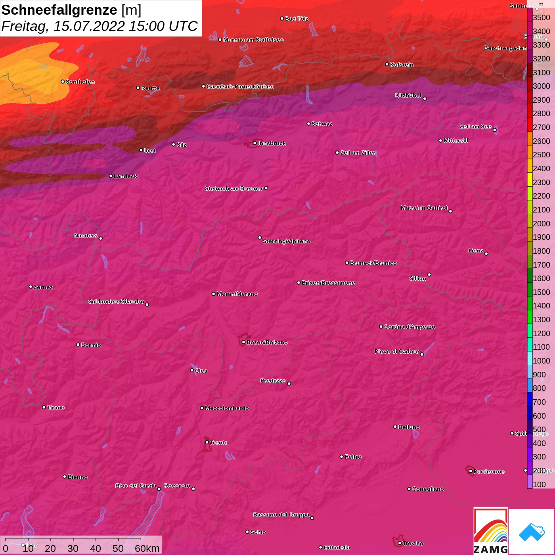Click the 700 blue legend swatch
Image resolution: width=555 pixels, height=555 pixels.
[x=530, y=399]
